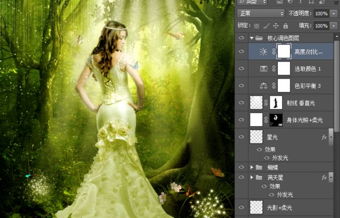Toggle 外发光 visibility under 满天星 group
The width and height of the screenshot is (340, 218).
tap(272, 195)
